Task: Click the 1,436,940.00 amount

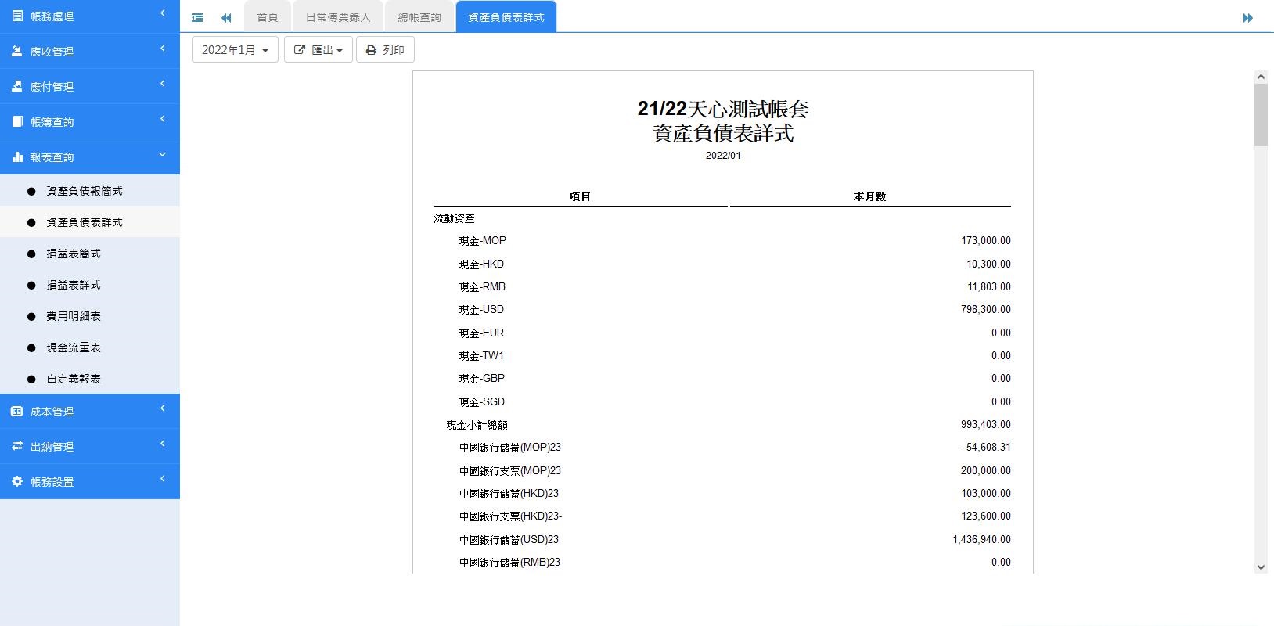Action: pos(982,540)
